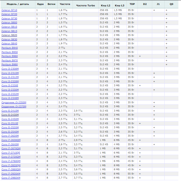The image size is (181, 182).
Task: Open the Celeron B815 link
Action: click(x=9, y=31)
